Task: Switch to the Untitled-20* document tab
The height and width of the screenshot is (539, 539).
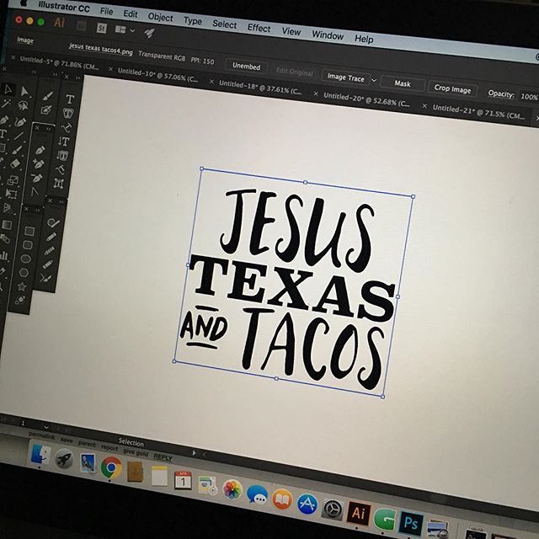Action: point(366,99)
